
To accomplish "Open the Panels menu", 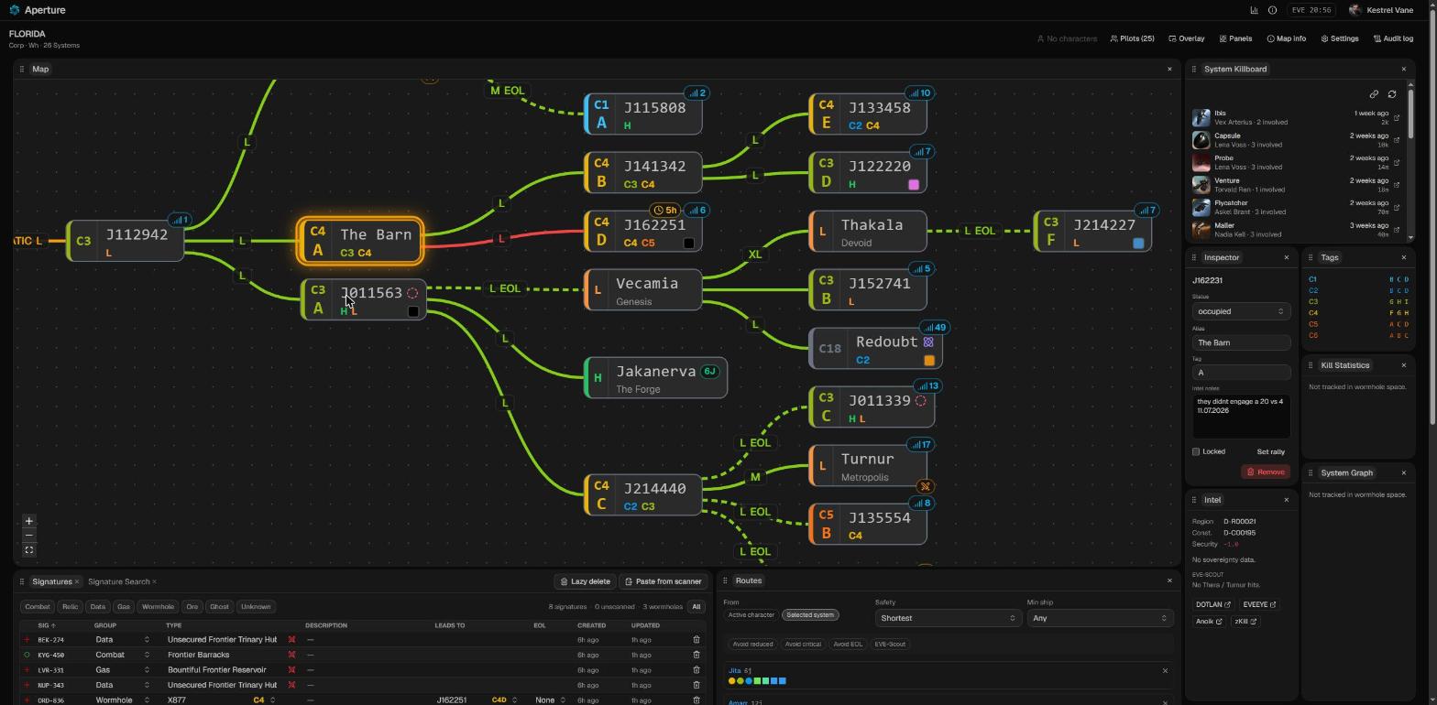I will (x=1235, y=38).
